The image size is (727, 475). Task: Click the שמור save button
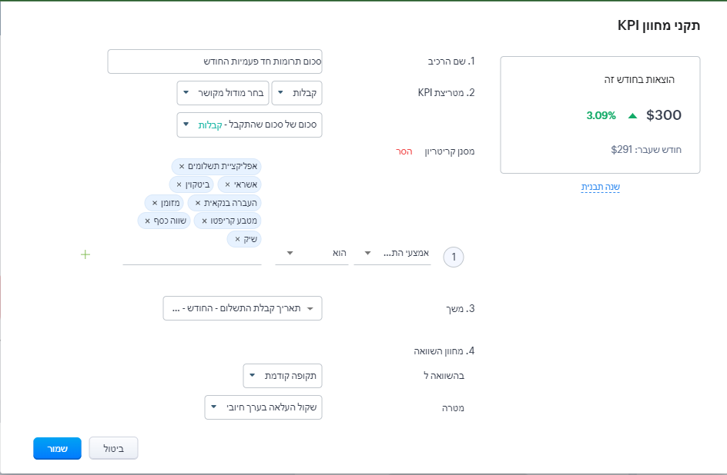tap(57, 448)
